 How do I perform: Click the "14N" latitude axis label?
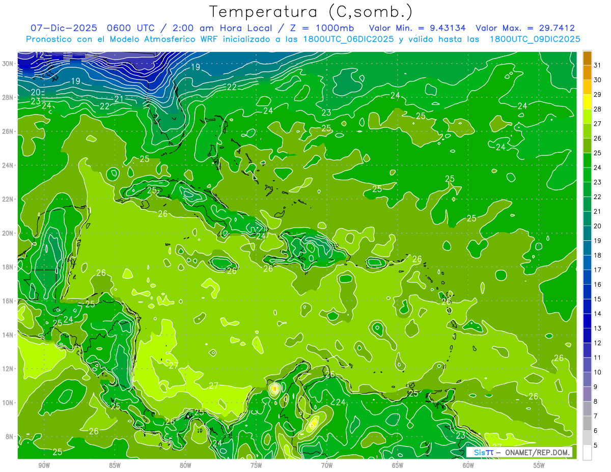pos(8,335)
